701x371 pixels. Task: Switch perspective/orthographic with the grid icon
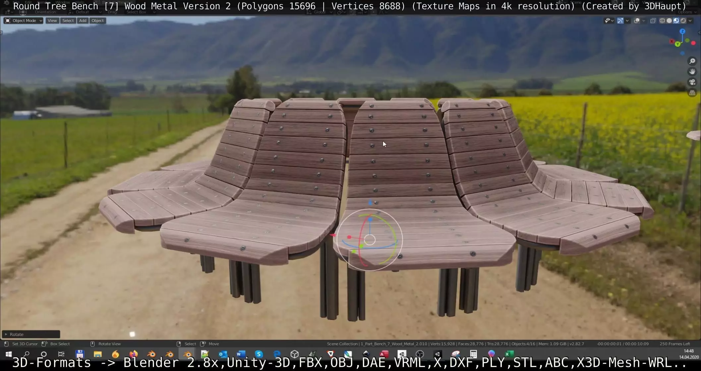coord(692,93)
